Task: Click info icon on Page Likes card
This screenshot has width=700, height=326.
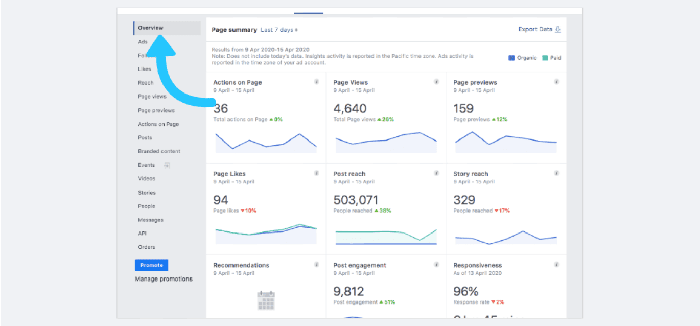Action: [x=317, y=173]
